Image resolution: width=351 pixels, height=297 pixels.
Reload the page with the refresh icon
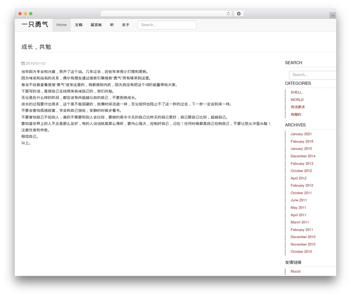tap(228, 14)
